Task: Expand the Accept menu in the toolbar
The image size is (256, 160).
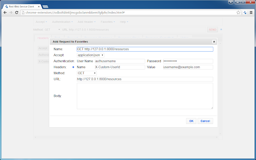Action: (x=41, y=22)
